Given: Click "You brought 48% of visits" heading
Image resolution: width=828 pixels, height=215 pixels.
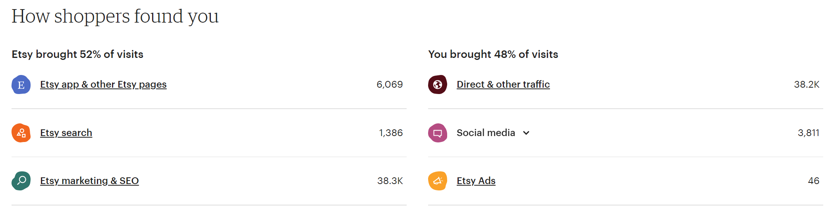Looking at the screenshot, I should (x=493, y=54).
